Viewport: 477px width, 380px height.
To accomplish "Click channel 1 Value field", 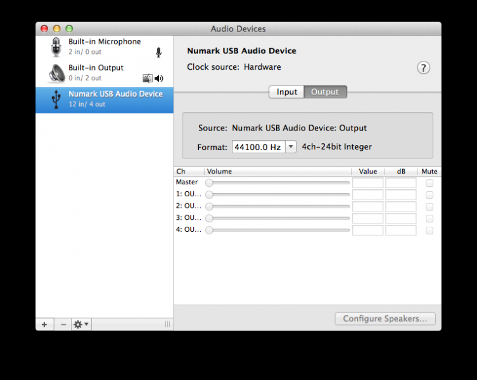I will tap(367, 194).
